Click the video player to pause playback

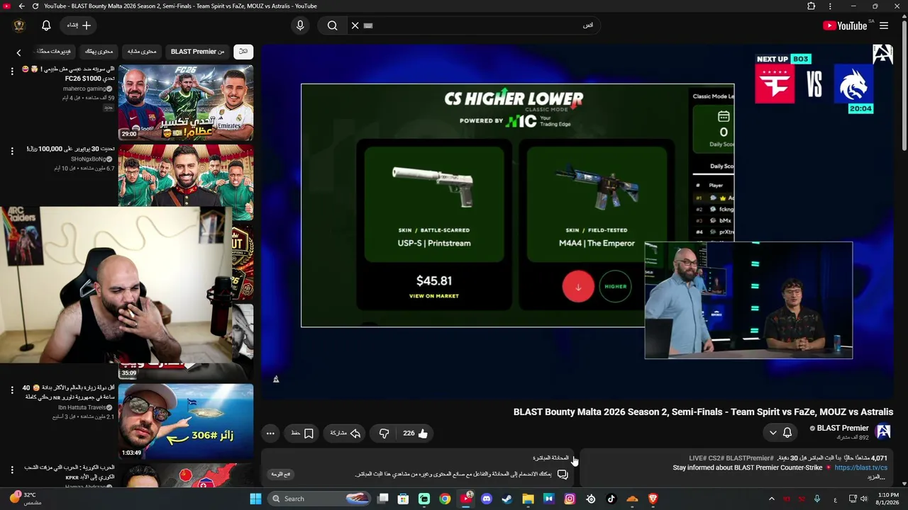point(578,222)
